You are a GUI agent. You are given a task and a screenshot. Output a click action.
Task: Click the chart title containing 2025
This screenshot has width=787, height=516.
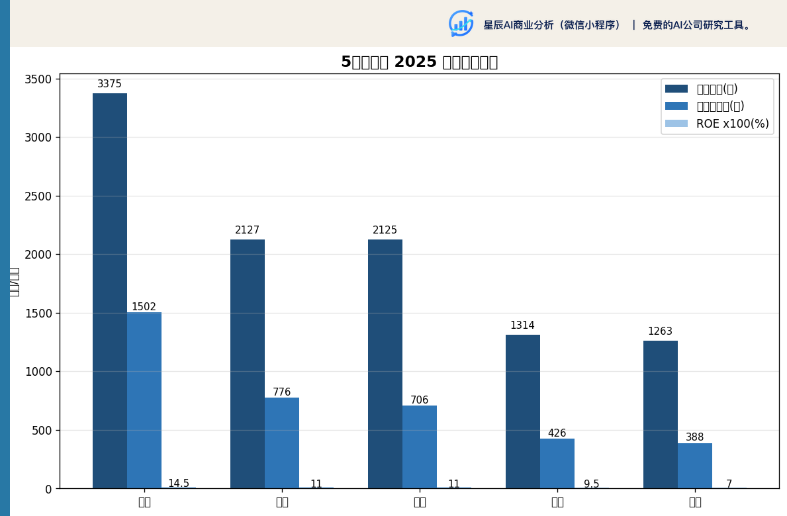tap(419, 62)
